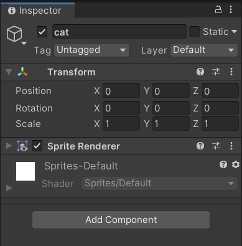Click the white Sprites-Default material preview swatch

point(26,171)
